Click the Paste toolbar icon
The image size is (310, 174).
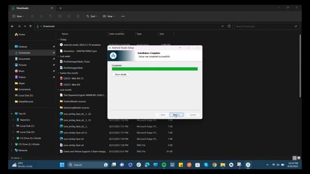click(x=50, y=16)
